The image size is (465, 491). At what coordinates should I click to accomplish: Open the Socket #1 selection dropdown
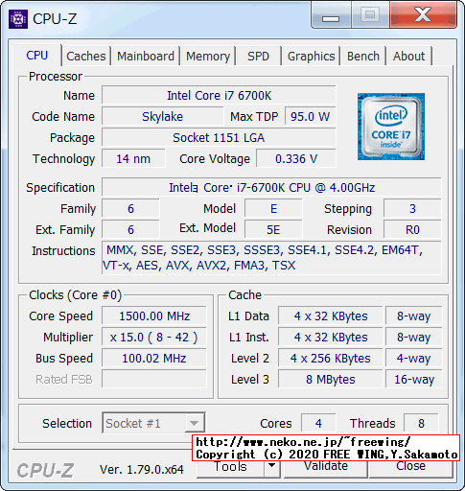[153, 423]
